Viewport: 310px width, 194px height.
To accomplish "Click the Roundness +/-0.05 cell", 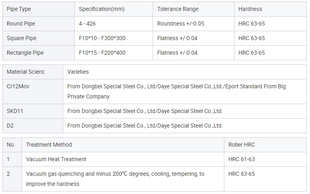I will tap(194, 23).
